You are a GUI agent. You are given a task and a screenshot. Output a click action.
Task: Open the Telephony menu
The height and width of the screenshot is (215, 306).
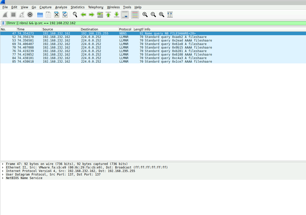coord(96,7)
